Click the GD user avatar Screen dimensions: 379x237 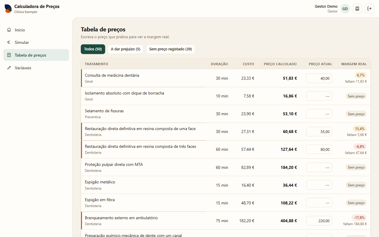(345, 9)
